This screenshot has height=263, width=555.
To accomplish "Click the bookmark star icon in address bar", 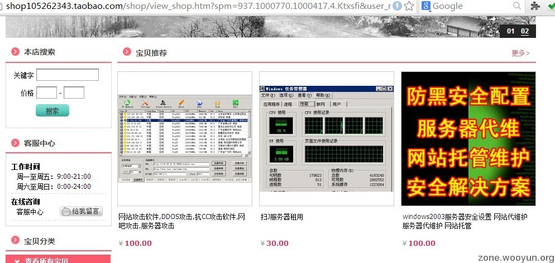I will click(x=409, y=6).
